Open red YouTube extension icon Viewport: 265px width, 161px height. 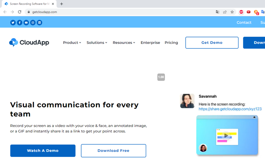[x=249, y=12]
